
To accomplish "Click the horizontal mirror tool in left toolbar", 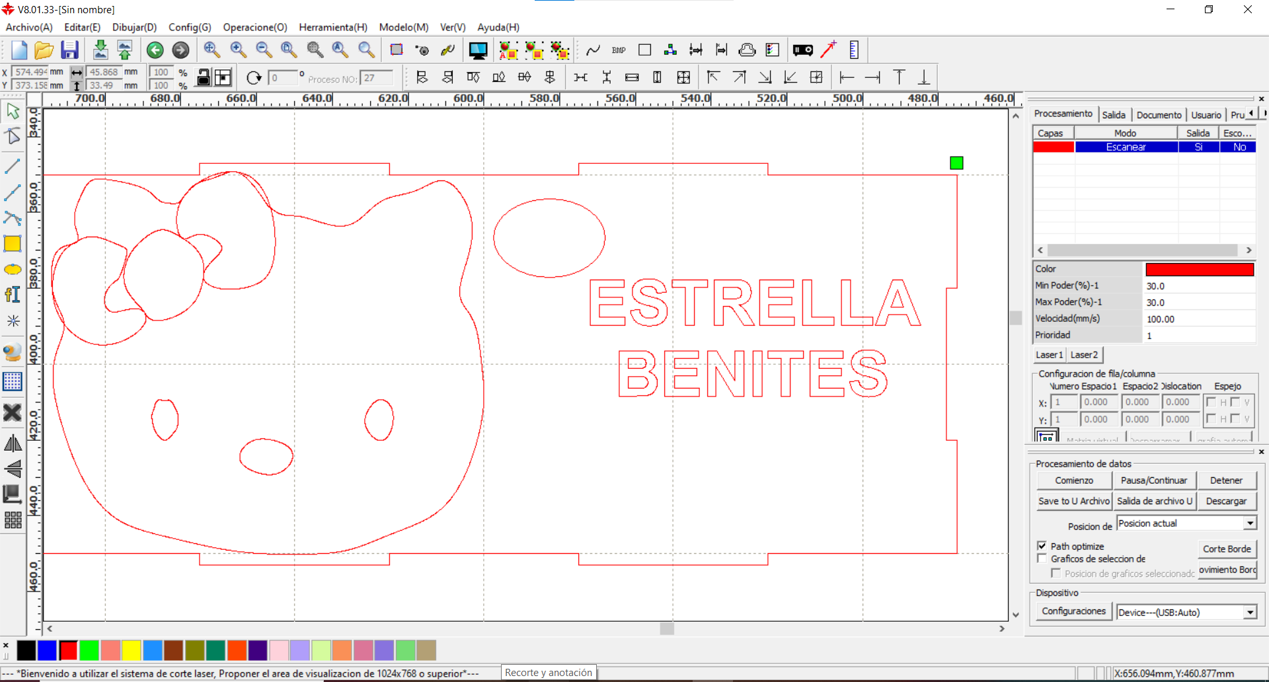I will pyautogui.click(x=13, y=443).
